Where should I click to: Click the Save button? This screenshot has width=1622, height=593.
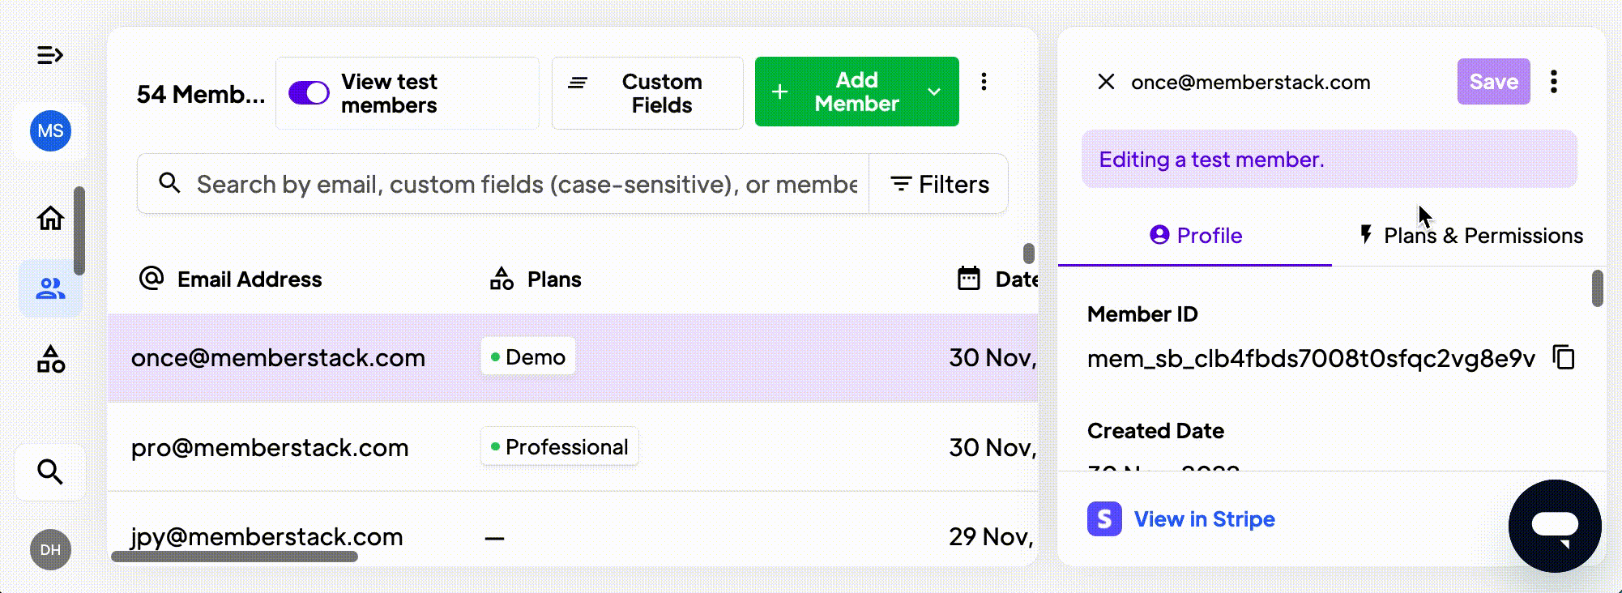tap(1493, 82)
